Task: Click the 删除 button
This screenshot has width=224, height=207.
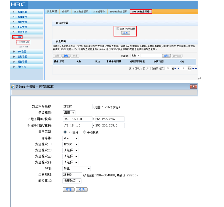Action: pos(75,56)
